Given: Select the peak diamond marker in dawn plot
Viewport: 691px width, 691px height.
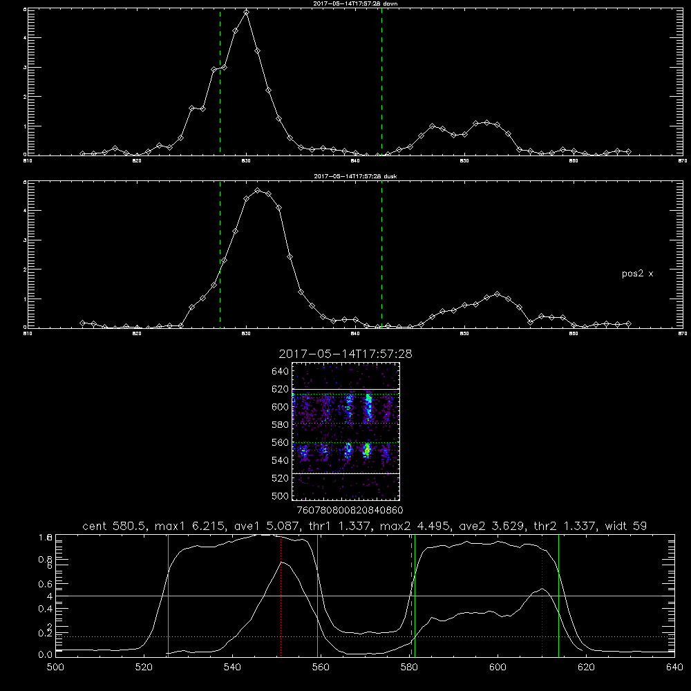Looking at the screenshot, I should pyautogui.click(x=247, y=12).
